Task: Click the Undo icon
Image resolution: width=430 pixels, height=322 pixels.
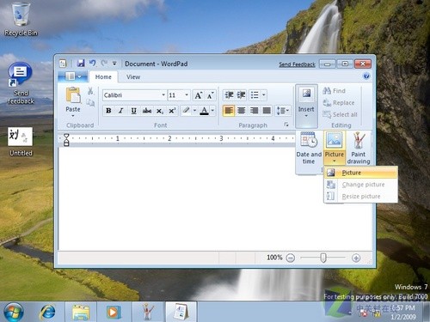Action: click(x=92, y=64)
